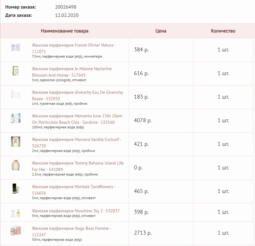This screenshot has width=255, height=246.
Task: Open Givenchy Eau De Givenchy Rosee link
Action: 78,96
